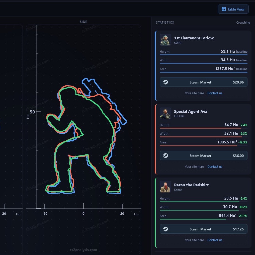
Task: Click Rezan green area bar
Action: tap(193, 219)
